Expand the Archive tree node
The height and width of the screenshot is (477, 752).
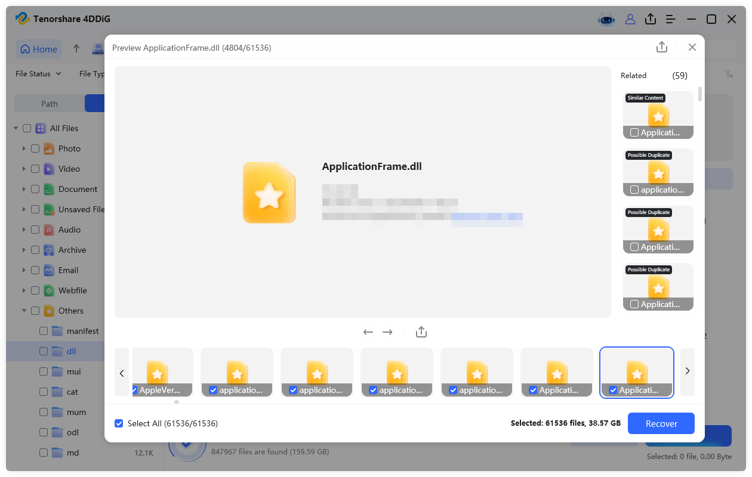(x=24, y=250)
